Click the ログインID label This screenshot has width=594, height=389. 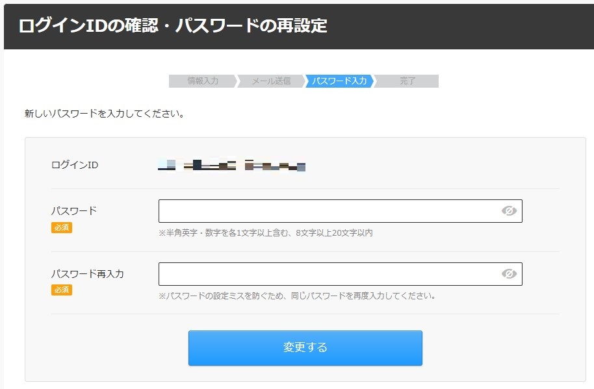pyautogui.click(x=75, y=165)
